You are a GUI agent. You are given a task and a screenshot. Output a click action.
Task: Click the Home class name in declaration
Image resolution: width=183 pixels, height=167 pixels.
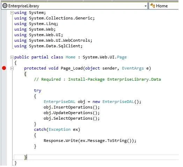point(71,57)
